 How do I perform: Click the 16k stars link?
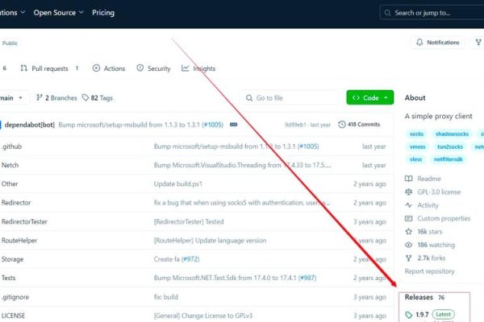coord(428,232)
